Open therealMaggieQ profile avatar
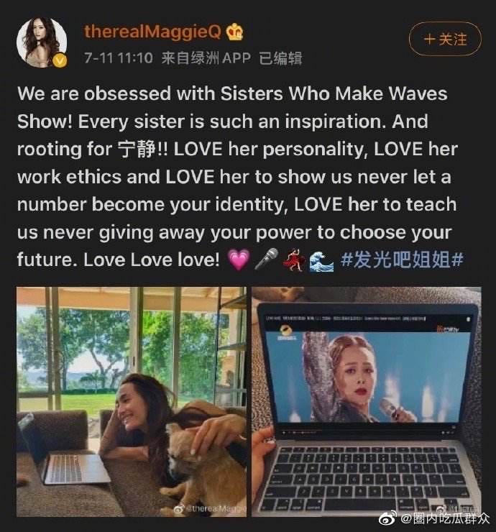 [42, 42]
